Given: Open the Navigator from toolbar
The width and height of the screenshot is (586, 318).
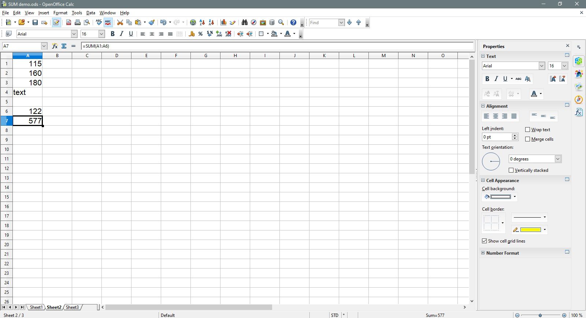Looking at the screenshot, I should 253,23.
